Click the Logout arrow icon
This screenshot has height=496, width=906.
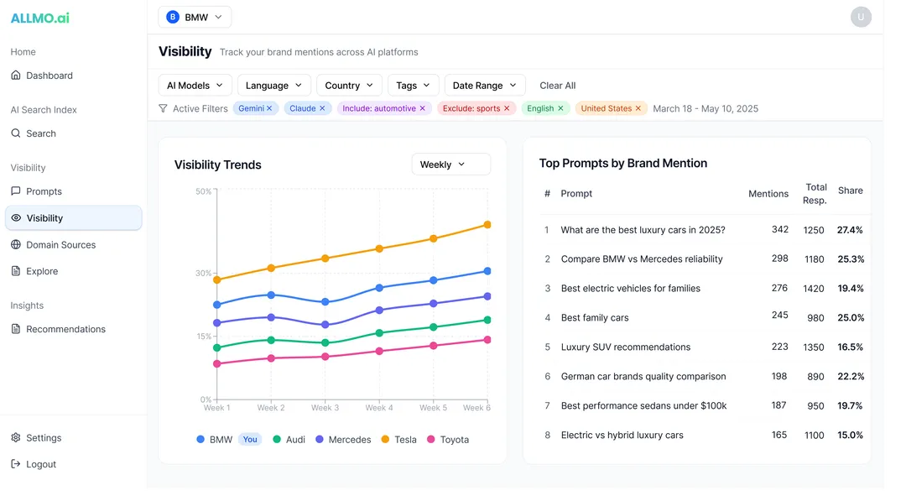[x=16, y=464]
